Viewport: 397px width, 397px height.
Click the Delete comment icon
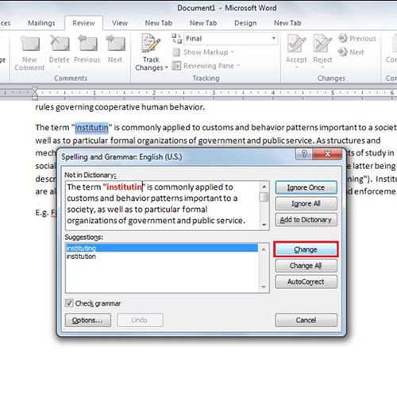coord(60,43)
